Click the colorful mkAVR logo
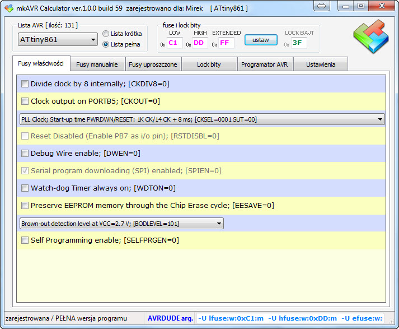This screenshot has height=329, width=399. point(371,36)
